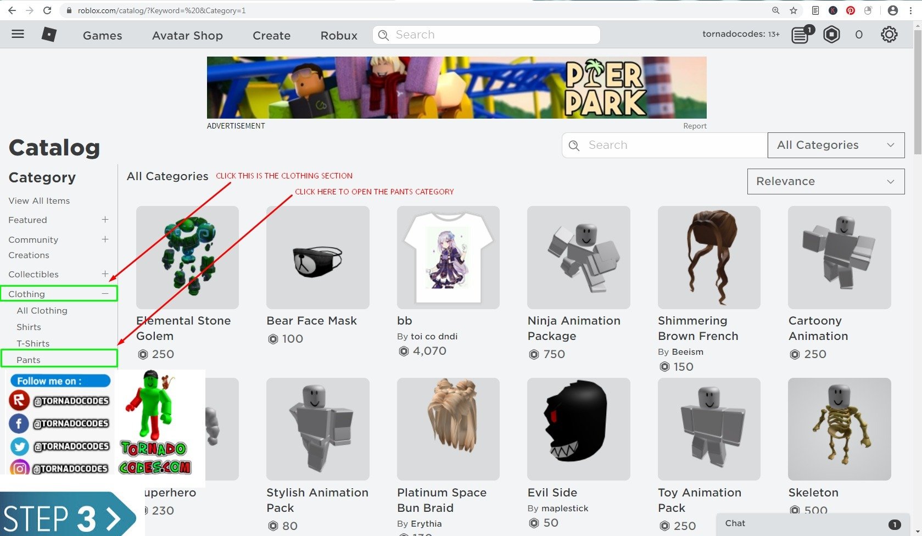This screenshot has width=922, height=536.
Task: Go to the Avatar Shop tab
Action: click(187, 36)
